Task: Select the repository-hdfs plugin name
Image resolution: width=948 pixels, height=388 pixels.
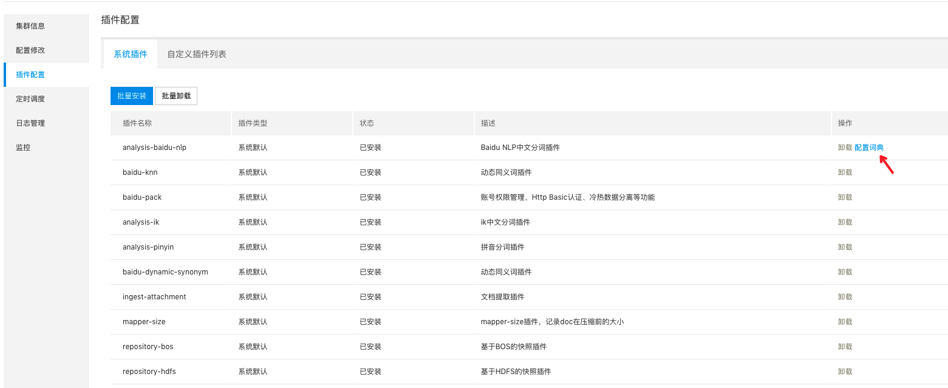Action: (149, 372)
